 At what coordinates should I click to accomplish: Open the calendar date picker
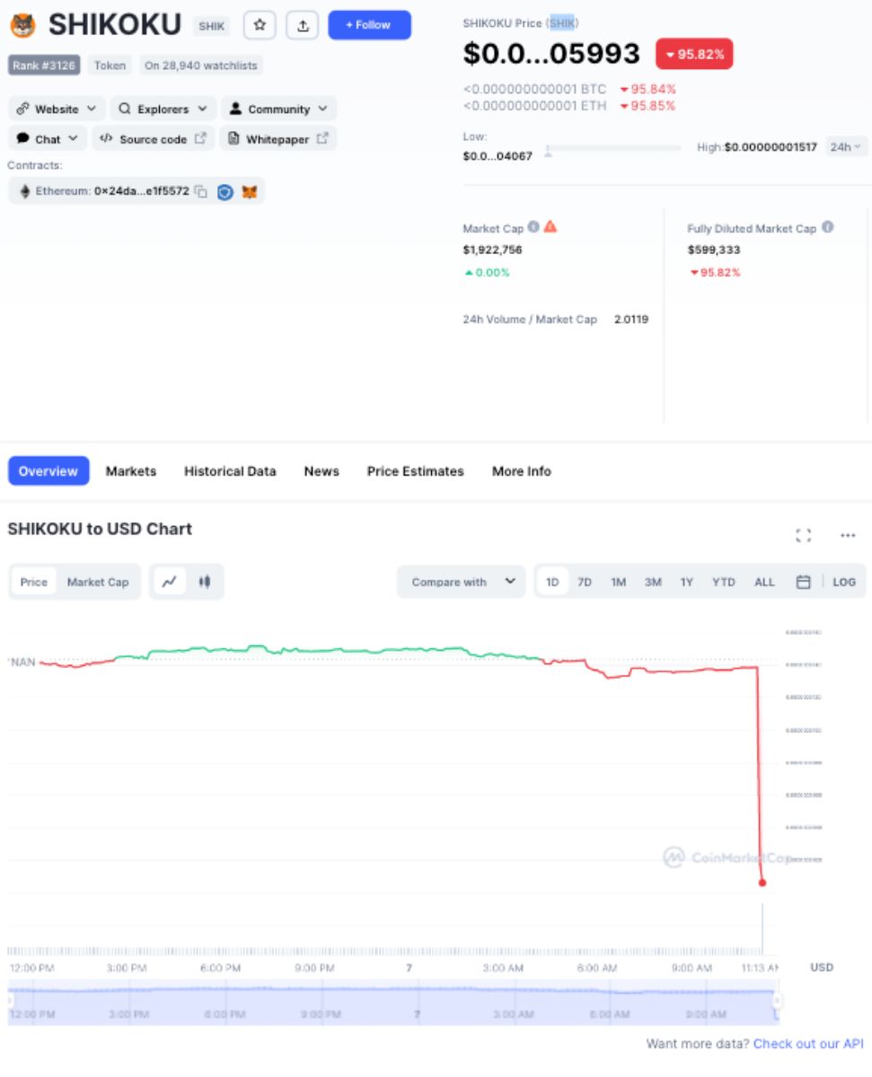(804, 582)
